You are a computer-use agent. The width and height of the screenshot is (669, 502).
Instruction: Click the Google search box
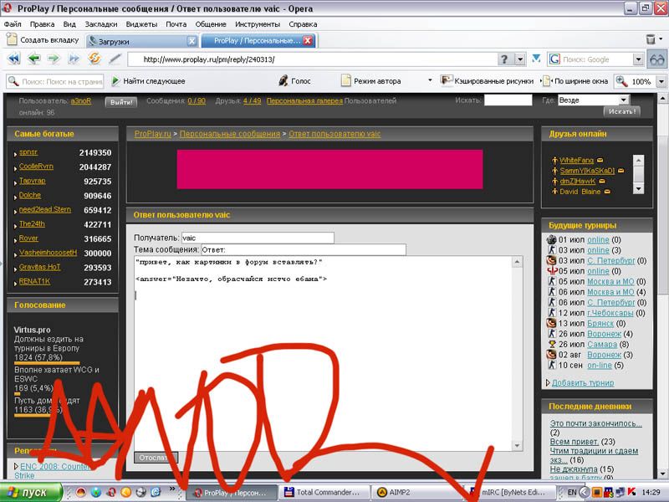tap(590, 59)
